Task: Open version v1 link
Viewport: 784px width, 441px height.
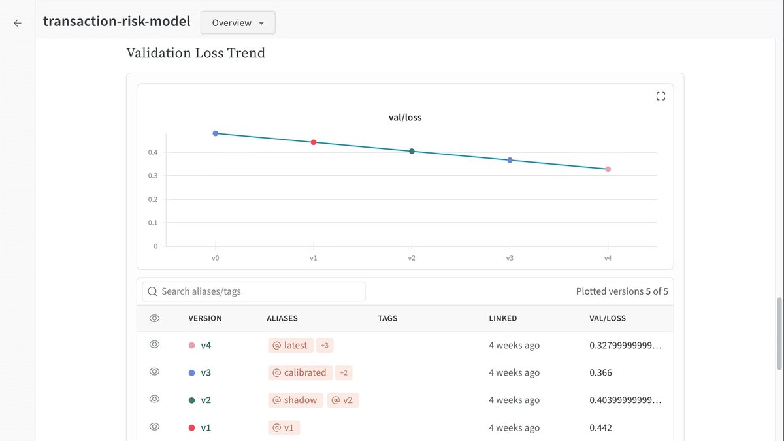Action: (x=206, y=427)
